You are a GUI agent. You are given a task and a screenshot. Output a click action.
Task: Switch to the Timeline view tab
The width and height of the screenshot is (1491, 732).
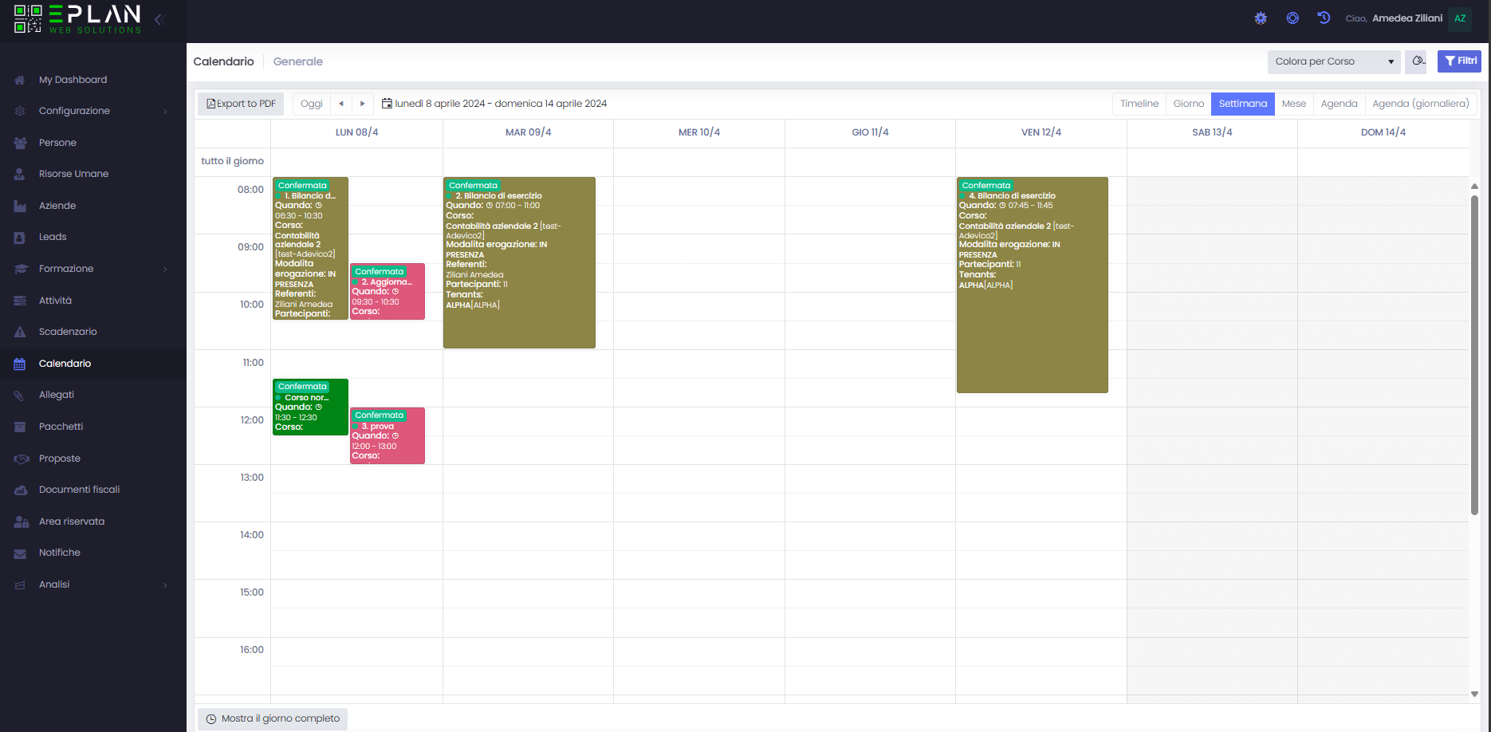(1139, 104)
